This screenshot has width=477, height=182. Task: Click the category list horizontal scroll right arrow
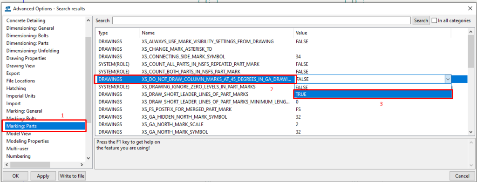[82, 165]
